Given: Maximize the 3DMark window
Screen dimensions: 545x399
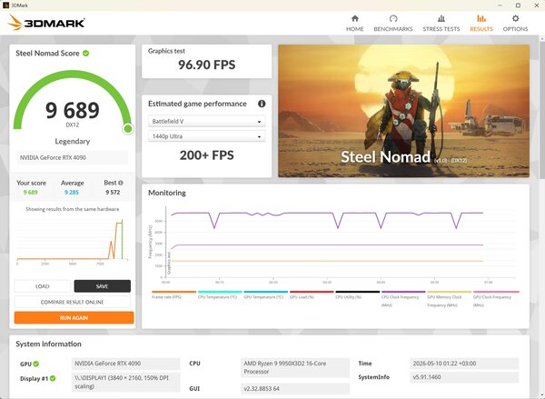Looking at the screenshot, I should coord(518,5).
